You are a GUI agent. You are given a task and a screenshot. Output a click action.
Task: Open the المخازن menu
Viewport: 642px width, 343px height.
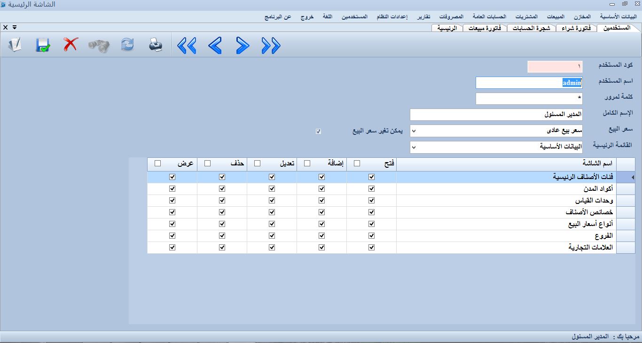(582, 16)
